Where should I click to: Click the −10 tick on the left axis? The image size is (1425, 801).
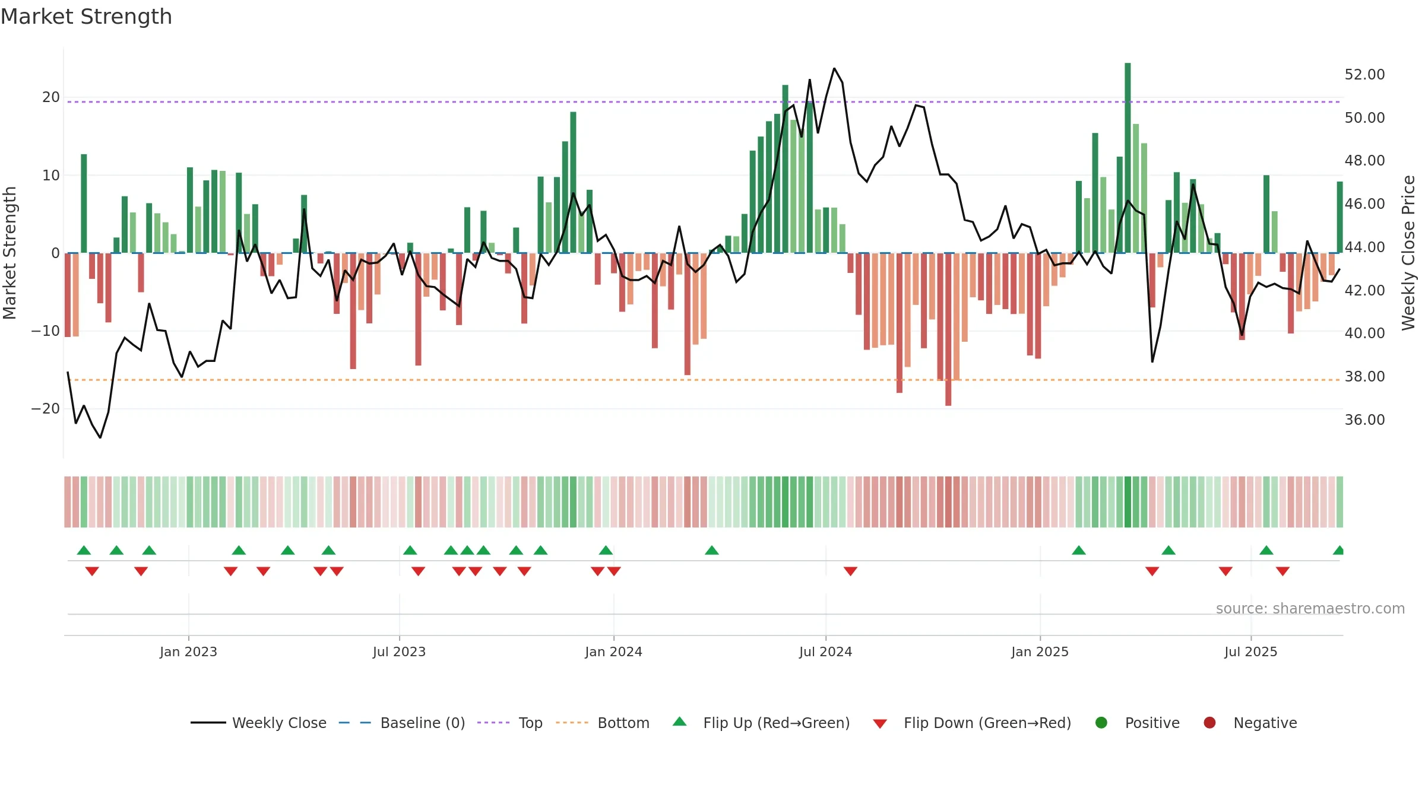point(46,331)
